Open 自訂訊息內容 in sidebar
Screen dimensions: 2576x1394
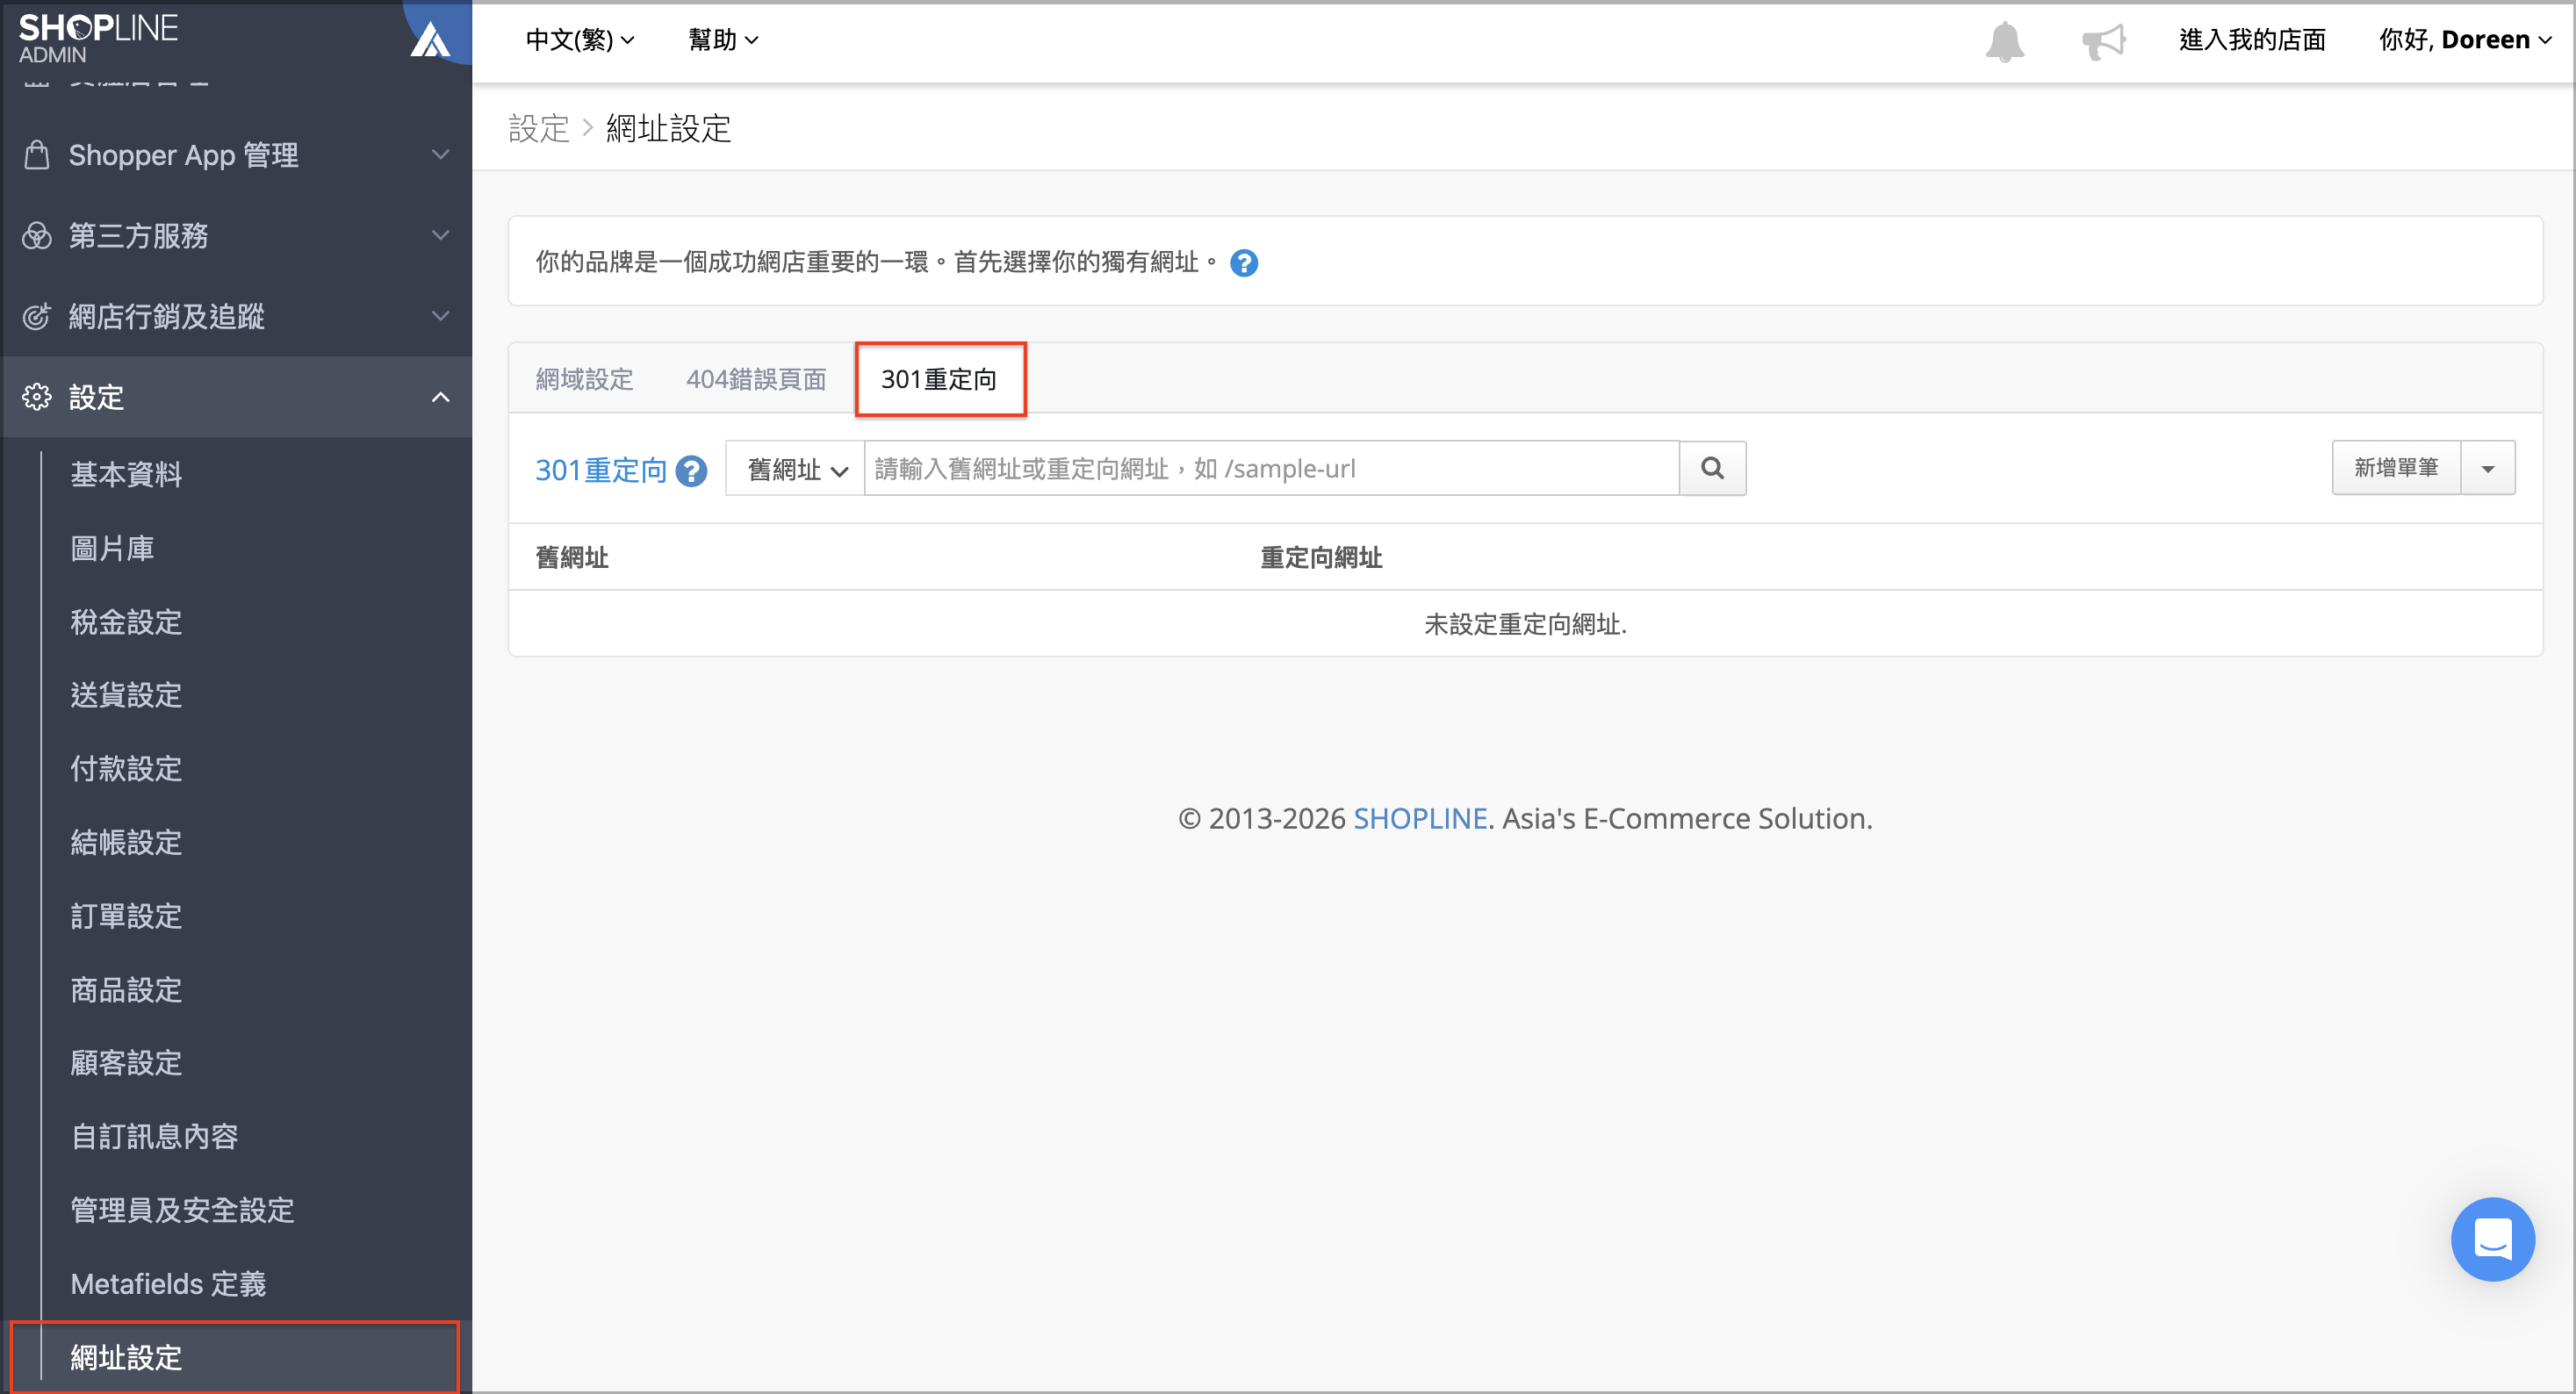click(x=154, y=1137)
